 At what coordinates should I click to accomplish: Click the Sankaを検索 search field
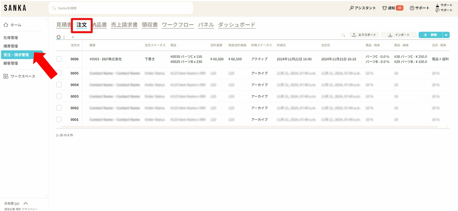121,8
